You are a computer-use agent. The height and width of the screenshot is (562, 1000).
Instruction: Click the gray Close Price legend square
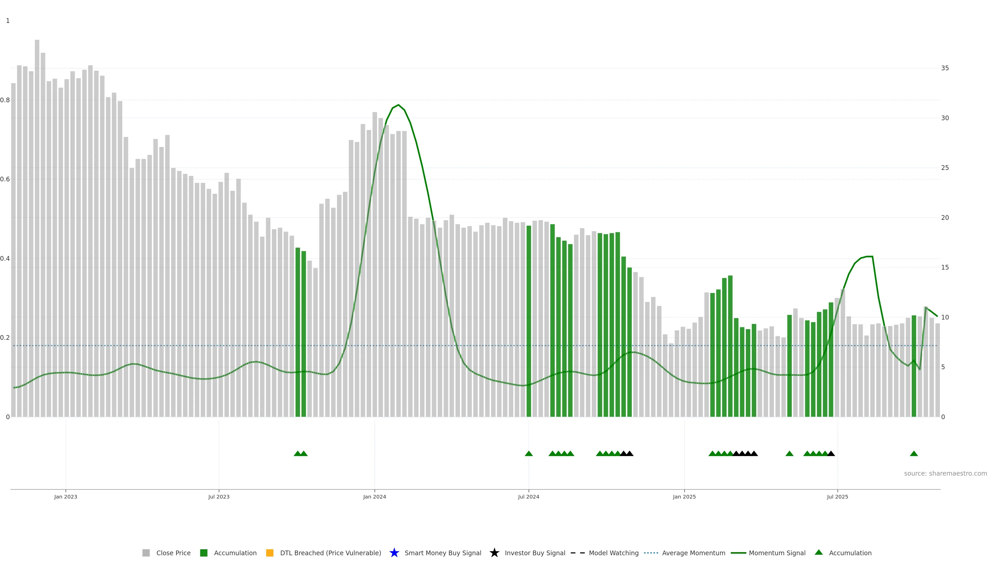146,553
